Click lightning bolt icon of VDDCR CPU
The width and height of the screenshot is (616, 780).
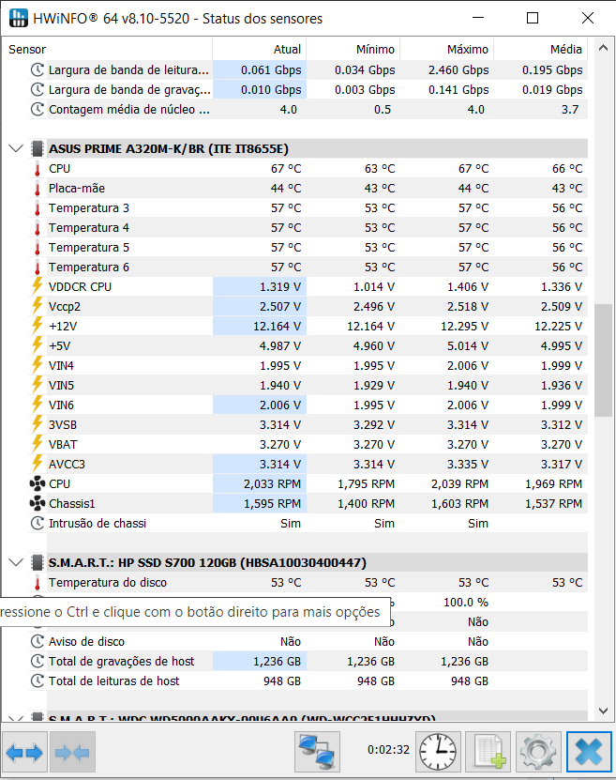click(x=38, y=286)
